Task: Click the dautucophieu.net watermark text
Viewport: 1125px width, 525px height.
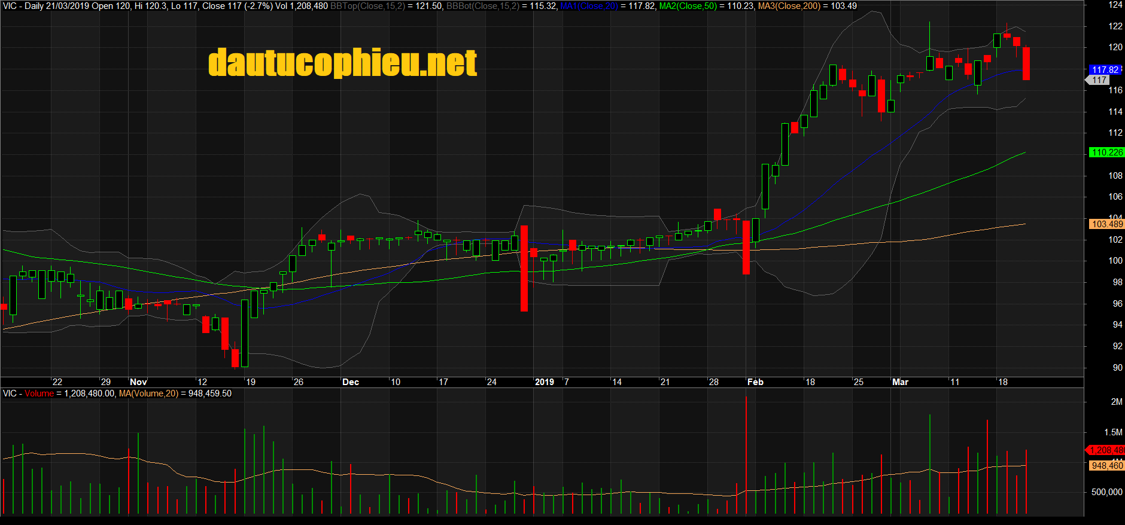Action: point(342,63)
